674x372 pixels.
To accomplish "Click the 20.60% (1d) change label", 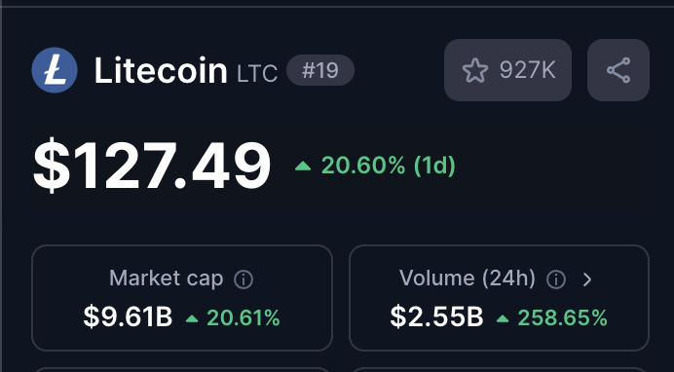I will tap(389, 166).
